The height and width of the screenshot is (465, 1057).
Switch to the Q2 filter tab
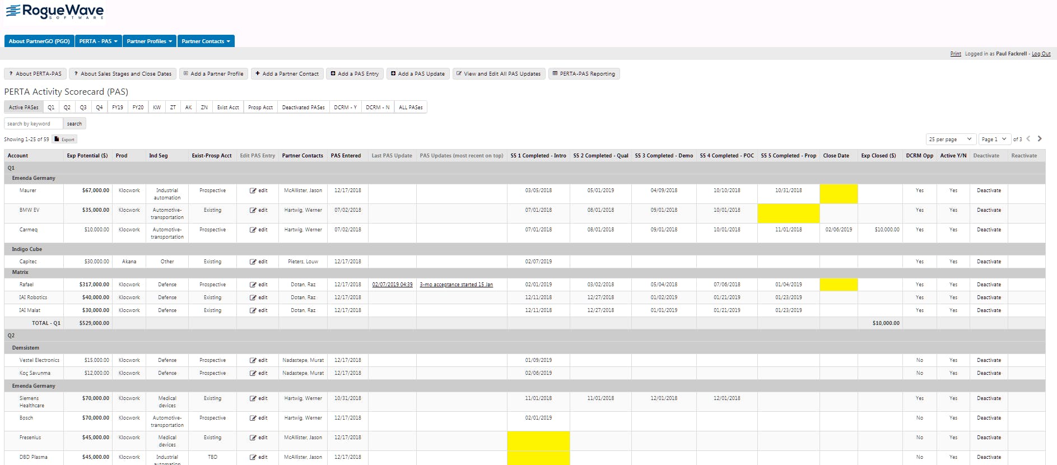(67, 107)
